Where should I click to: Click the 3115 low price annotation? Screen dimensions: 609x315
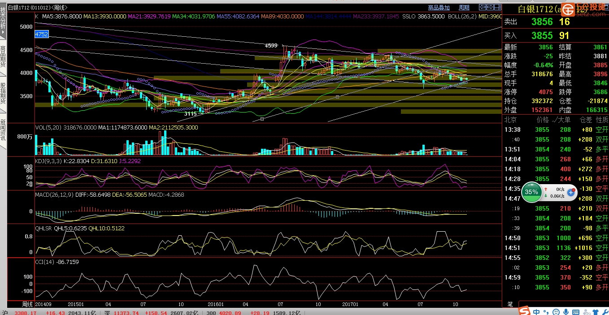tap(191, 114)
